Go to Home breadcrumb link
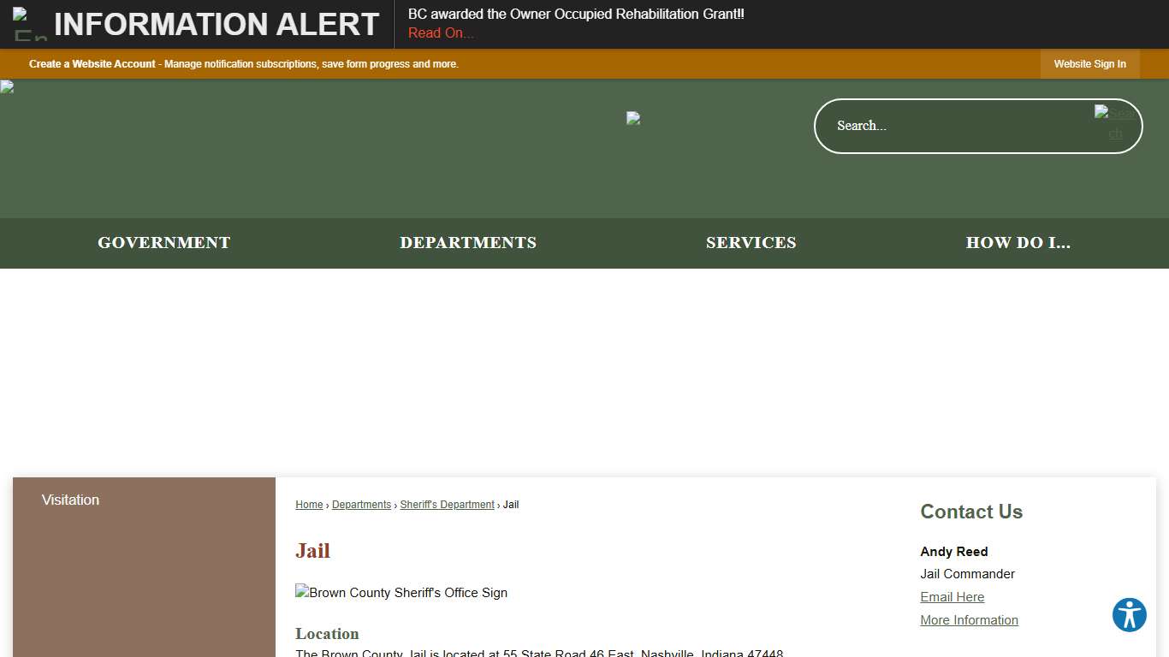This screenshot has width=1169, height=657. (x=309, y=505)
